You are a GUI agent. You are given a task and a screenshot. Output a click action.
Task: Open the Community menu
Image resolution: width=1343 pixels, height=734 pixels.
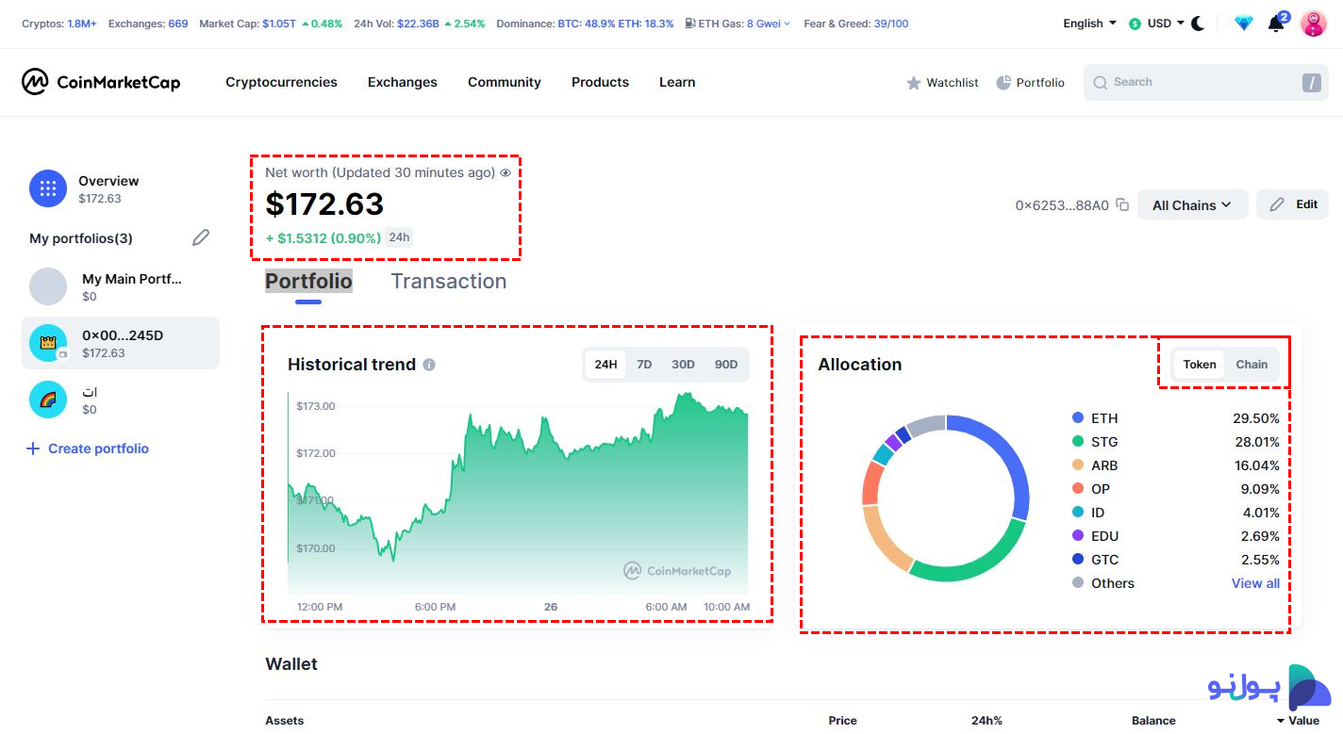click(x=505, y=82)
